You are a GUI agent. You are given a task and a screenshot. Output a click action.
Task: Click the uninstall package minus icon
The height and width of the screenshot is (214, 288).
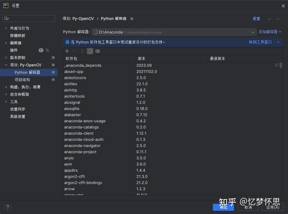[x=74, y=51]
